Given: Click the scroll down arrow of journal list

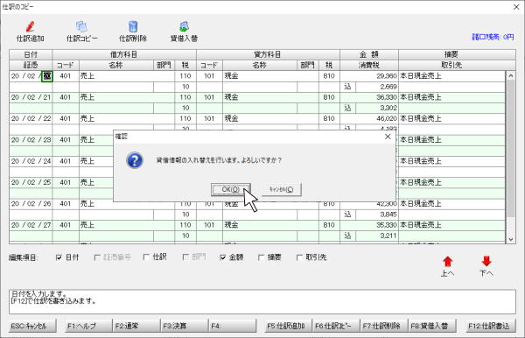Looking at the screenshot, I should coord(511,239).
